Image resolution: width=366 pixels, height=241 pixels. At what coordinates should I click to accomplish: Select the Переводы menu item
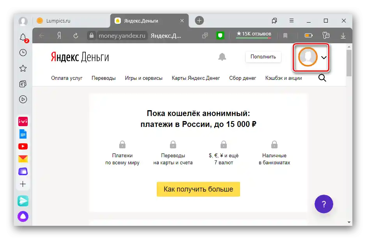[x=104, y=78]
